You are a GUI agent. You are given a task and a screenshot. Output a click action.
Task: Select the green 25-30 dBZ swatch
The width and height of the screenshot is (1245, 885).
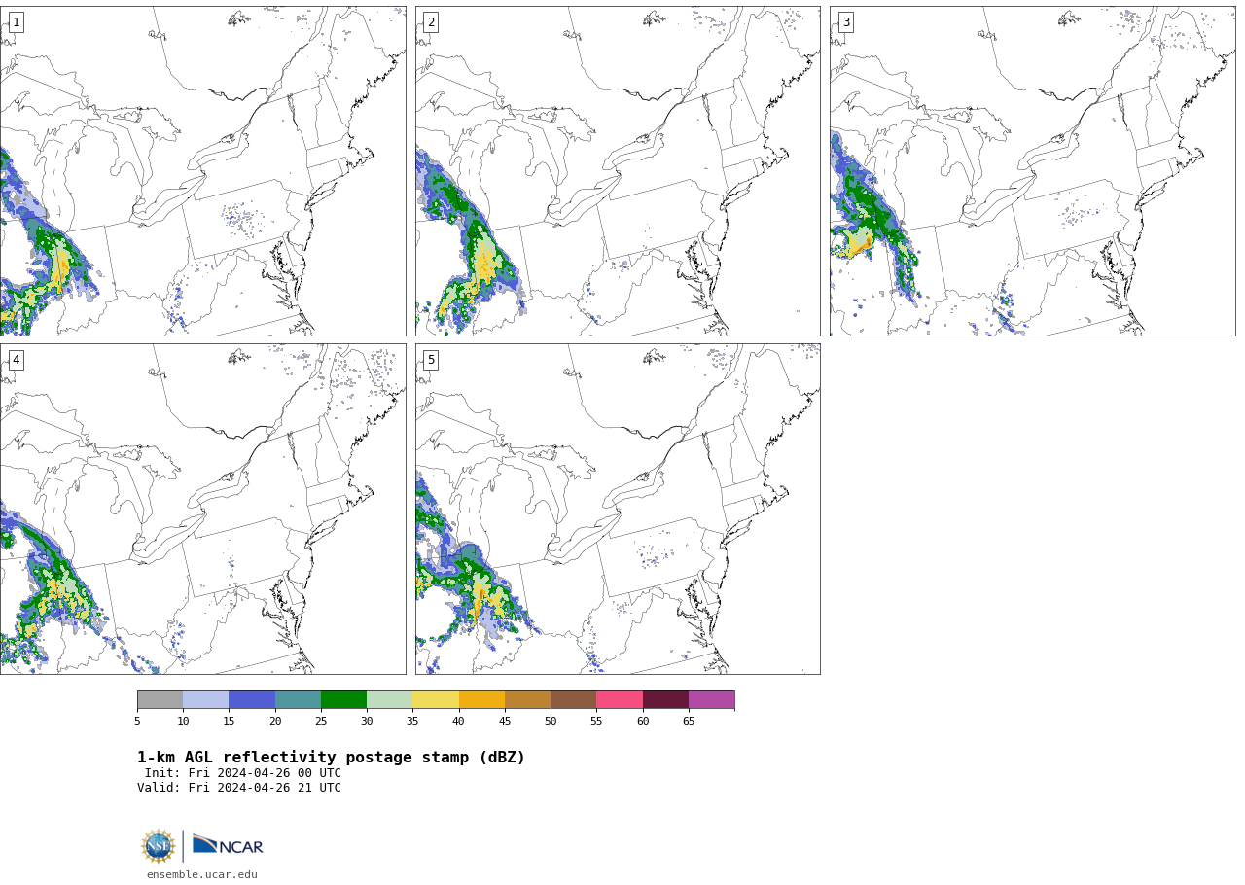click(343, 700)
